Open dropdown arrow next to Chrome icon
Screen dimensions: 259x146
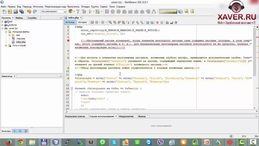74,11
